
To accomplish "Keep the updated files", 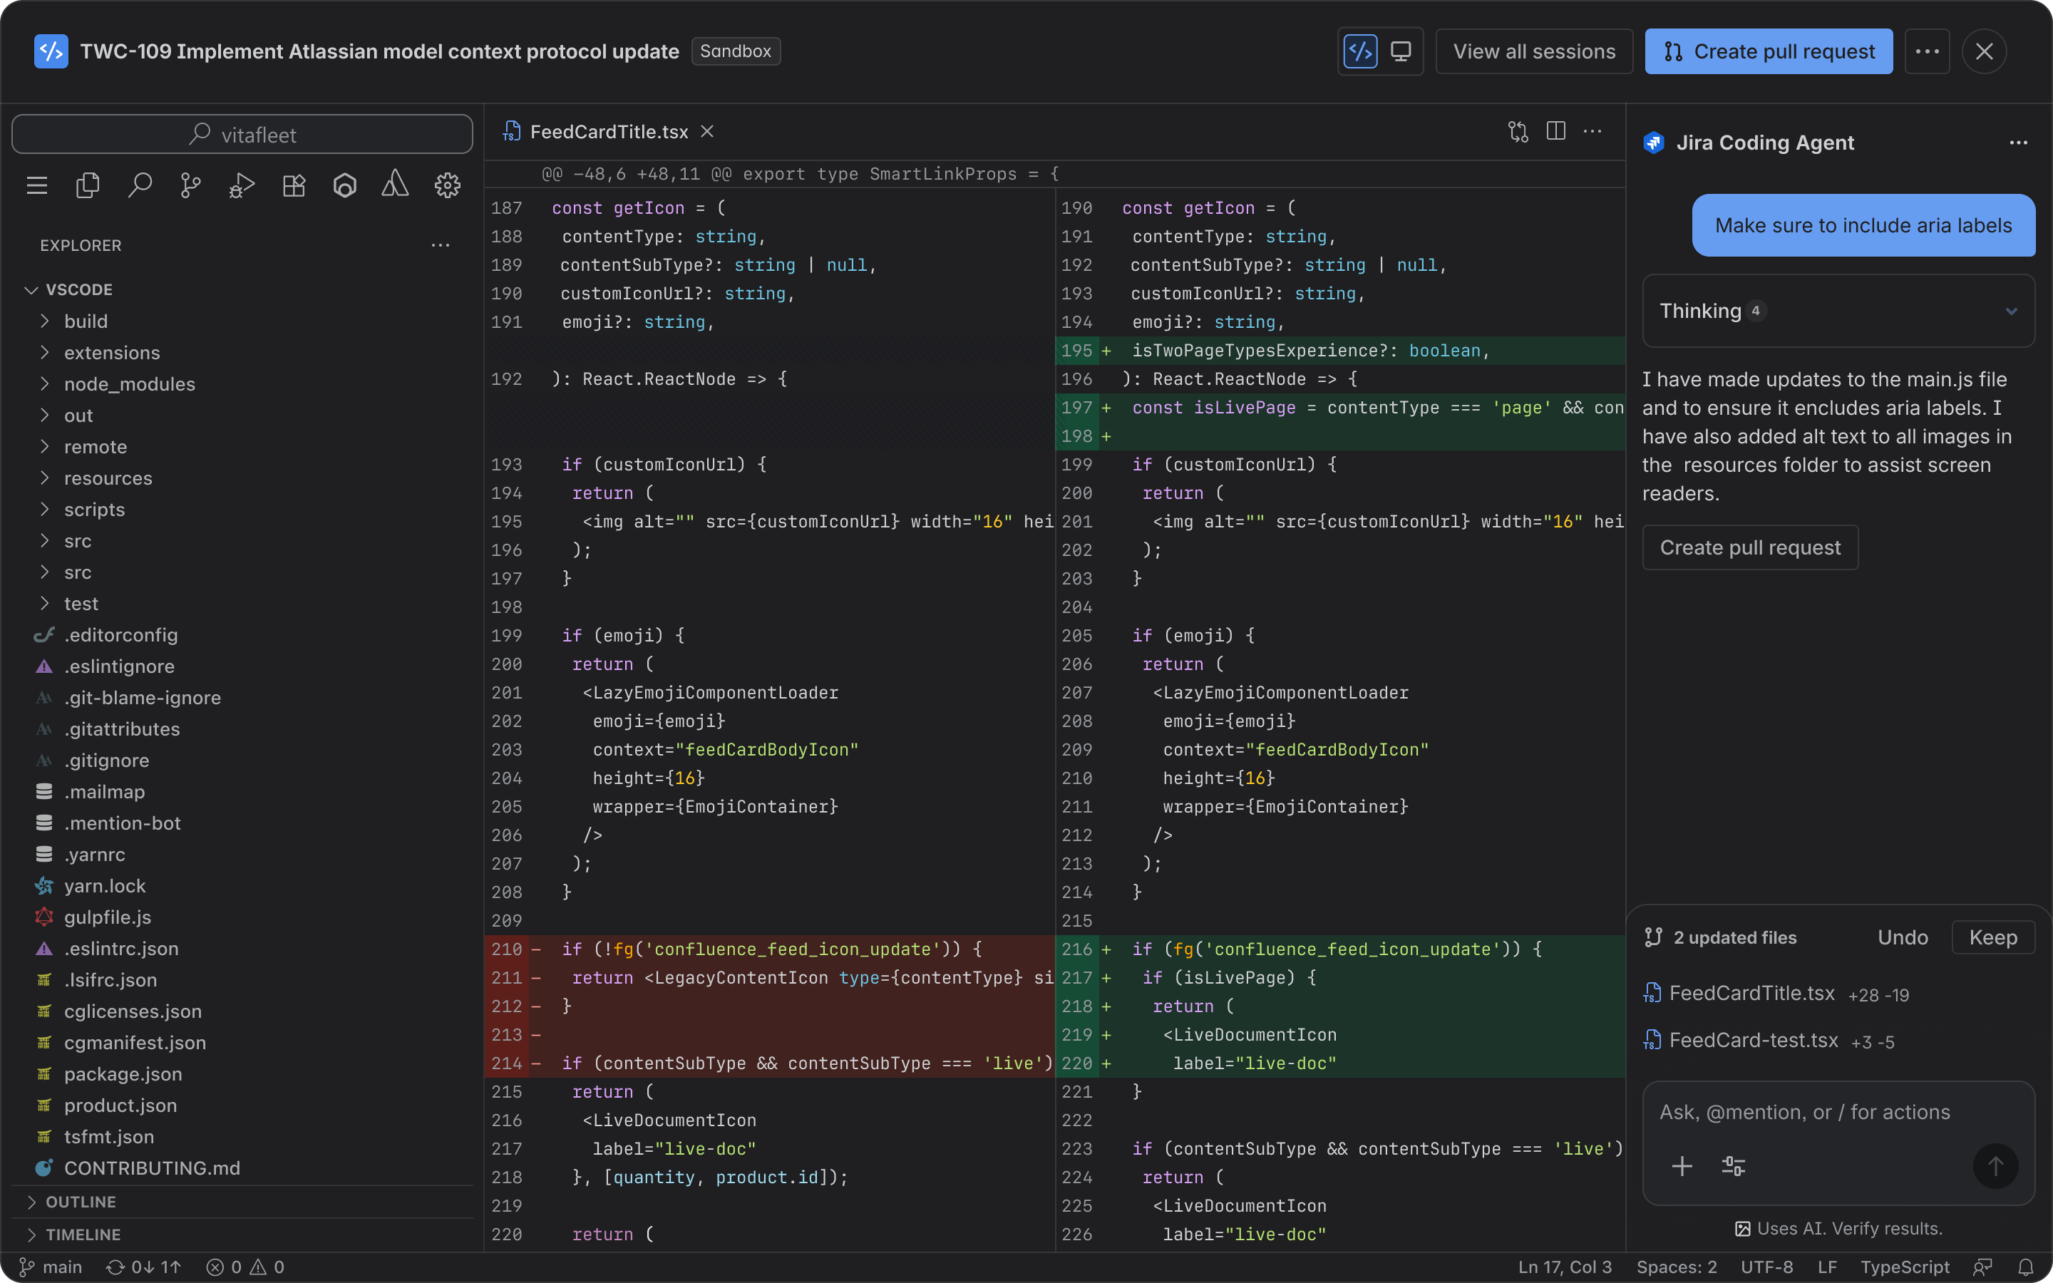I will 1993,937.
